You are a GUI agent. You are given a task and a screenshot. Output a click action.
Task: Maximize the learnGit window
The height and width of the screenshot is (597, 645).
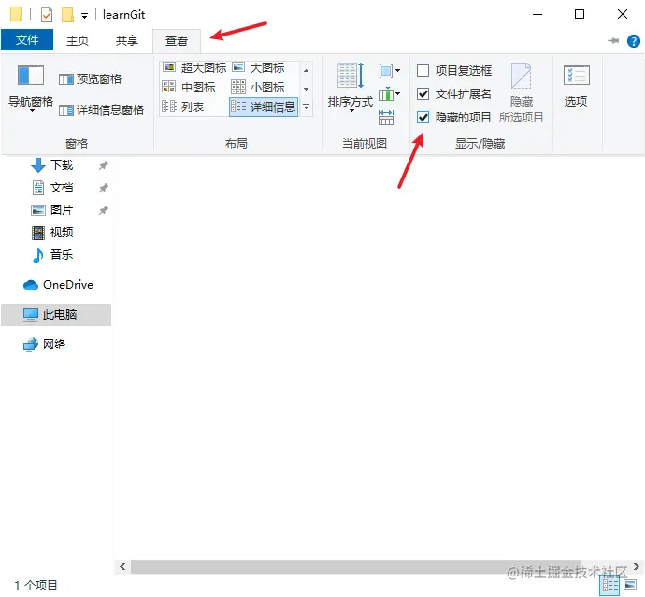click(x=580, y=14)
